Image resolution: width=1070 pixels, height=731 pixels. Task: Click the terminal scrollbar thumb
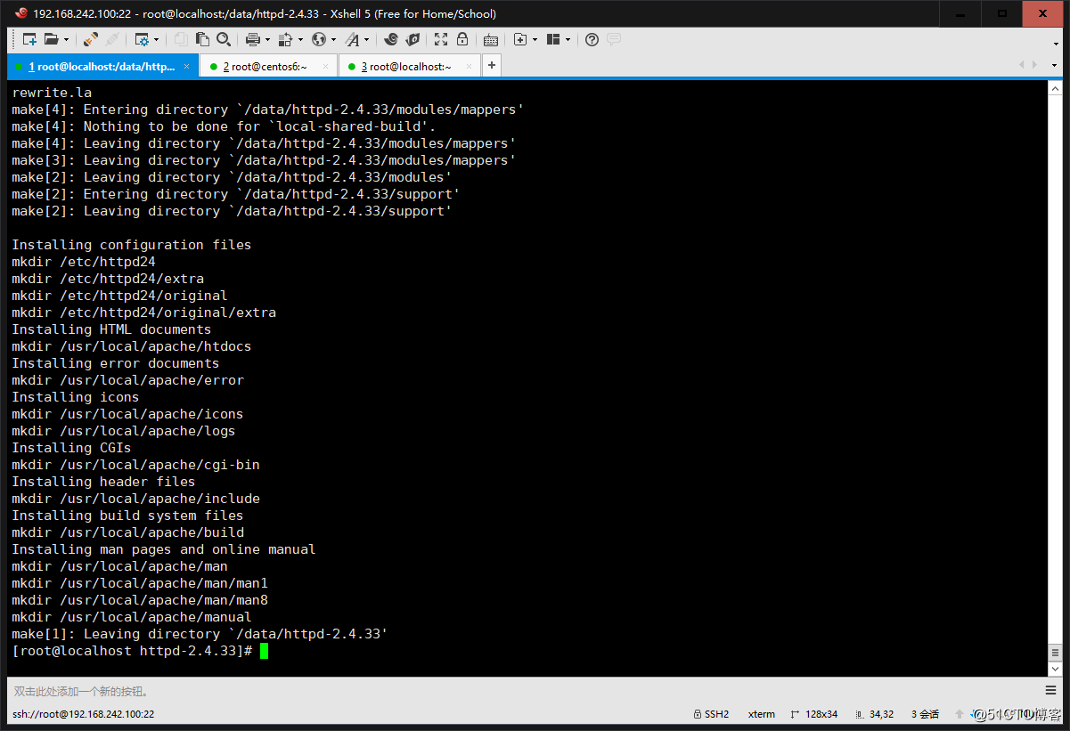(1055, 654)
